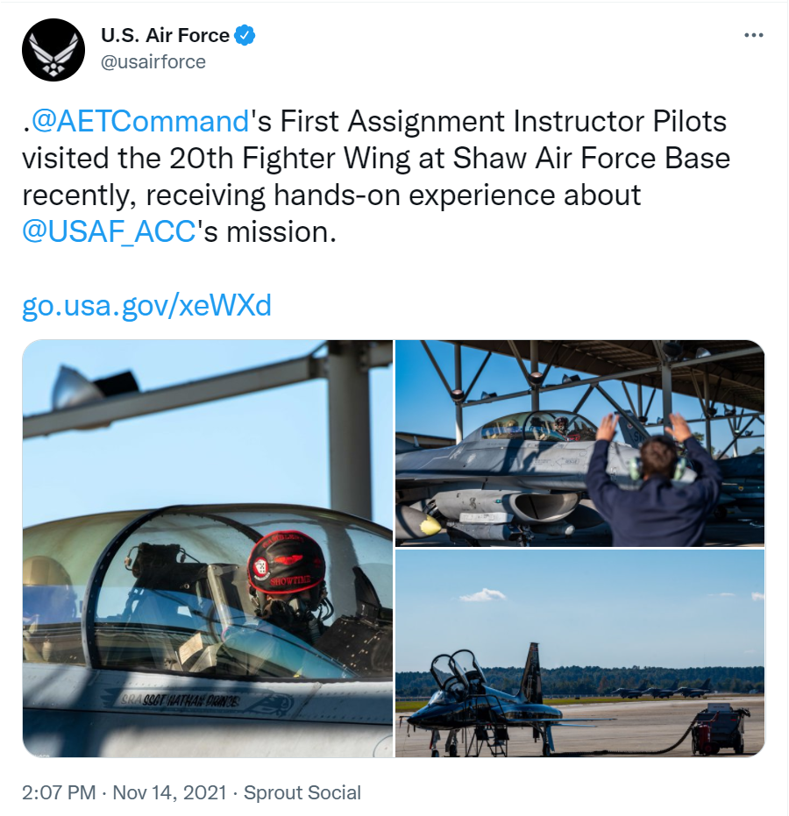Open the tweet's more options menu
This screenshot has width=789, height=816.
(x=753, y=35)
